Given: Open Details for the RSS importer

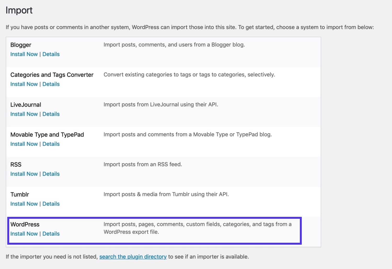Looking at the screenshot, I should click(51, 174).
